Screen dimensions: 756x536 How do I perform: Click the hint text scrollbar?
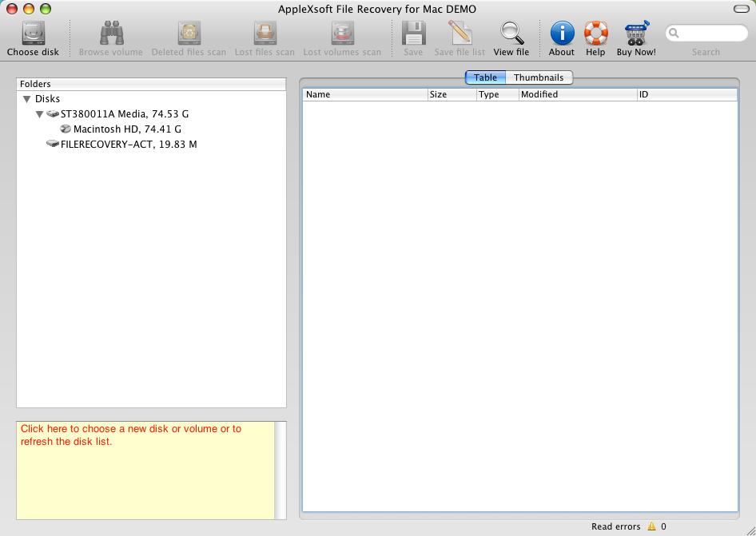[281, 470]
